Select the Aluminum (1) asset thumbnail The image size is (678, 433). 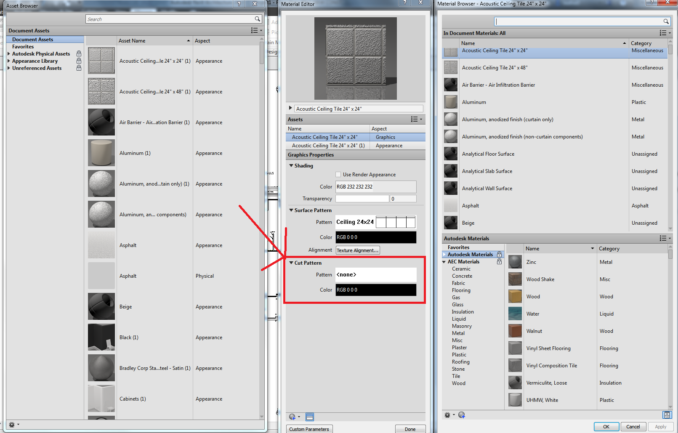pyautogui.click(x=101, y=153)
